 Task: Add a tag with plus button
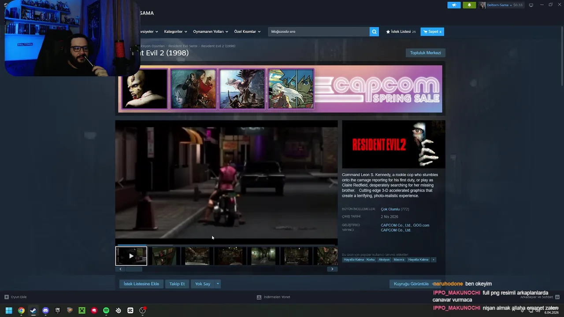click(433, 260)
